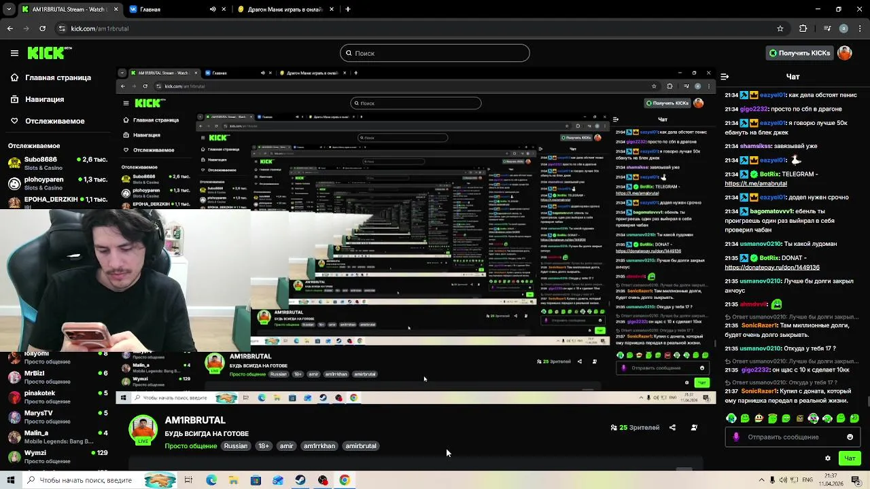Pick the brown square emote in quick row
870x489 pixels.
click(800, 418)
